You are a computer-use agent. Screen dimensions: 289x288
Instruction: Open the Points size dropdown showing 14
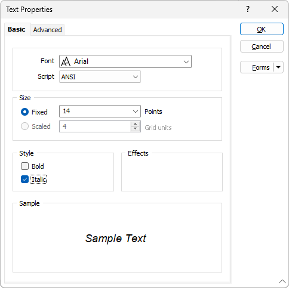(x=100, y=112)
